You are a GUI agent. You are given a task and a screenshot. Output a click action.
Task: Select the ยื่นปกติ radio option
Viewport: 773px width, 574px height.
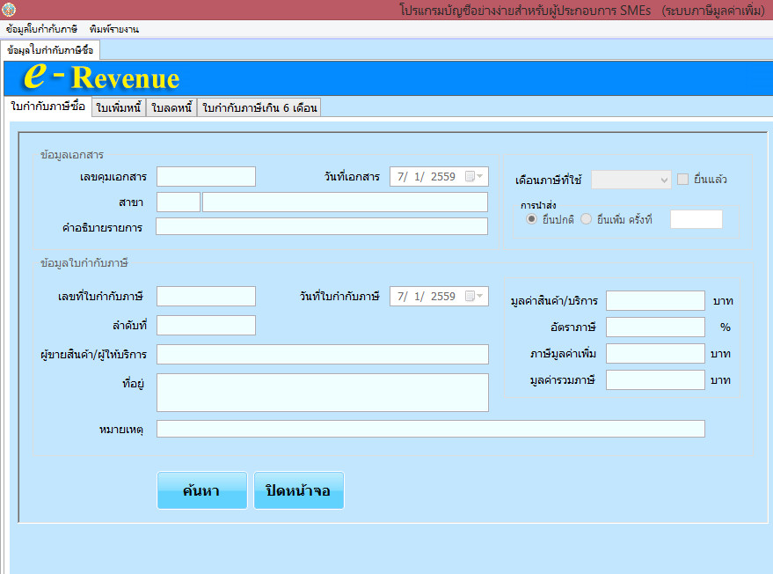coord(531,218)
